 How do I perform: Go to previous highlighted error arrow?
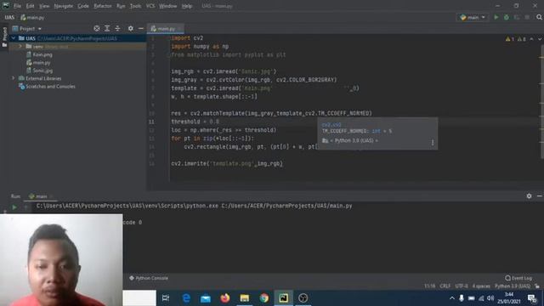click(x=532, y=39)
